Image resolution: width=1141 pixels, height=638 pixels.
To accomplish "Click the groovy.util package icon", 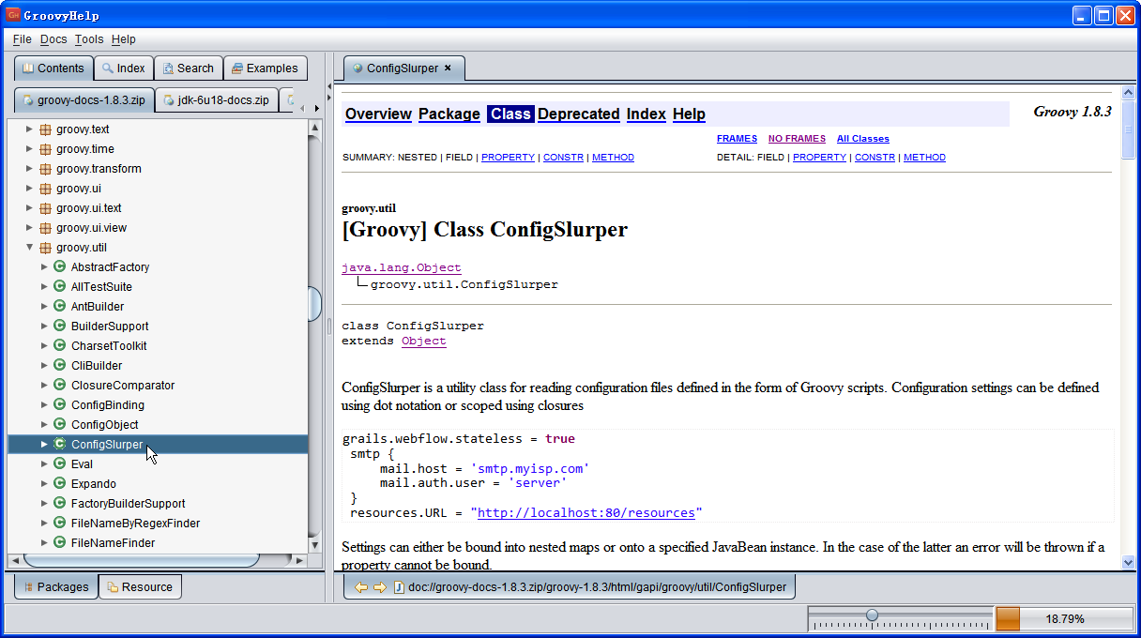I will (x=45, y=248).
